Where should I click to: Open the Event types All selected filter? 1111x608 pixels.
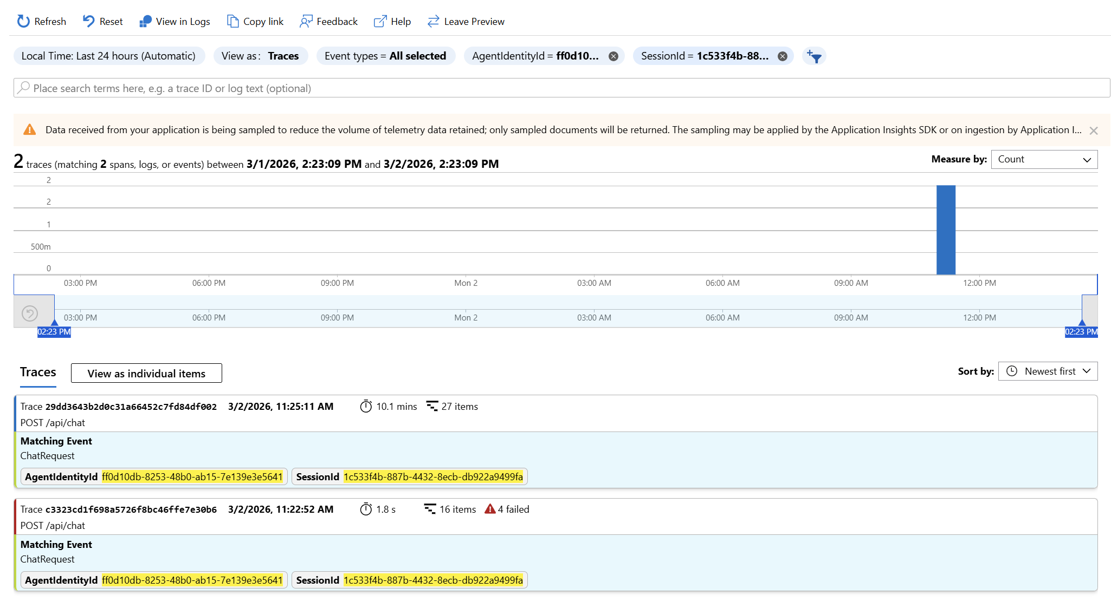(385, 56)
